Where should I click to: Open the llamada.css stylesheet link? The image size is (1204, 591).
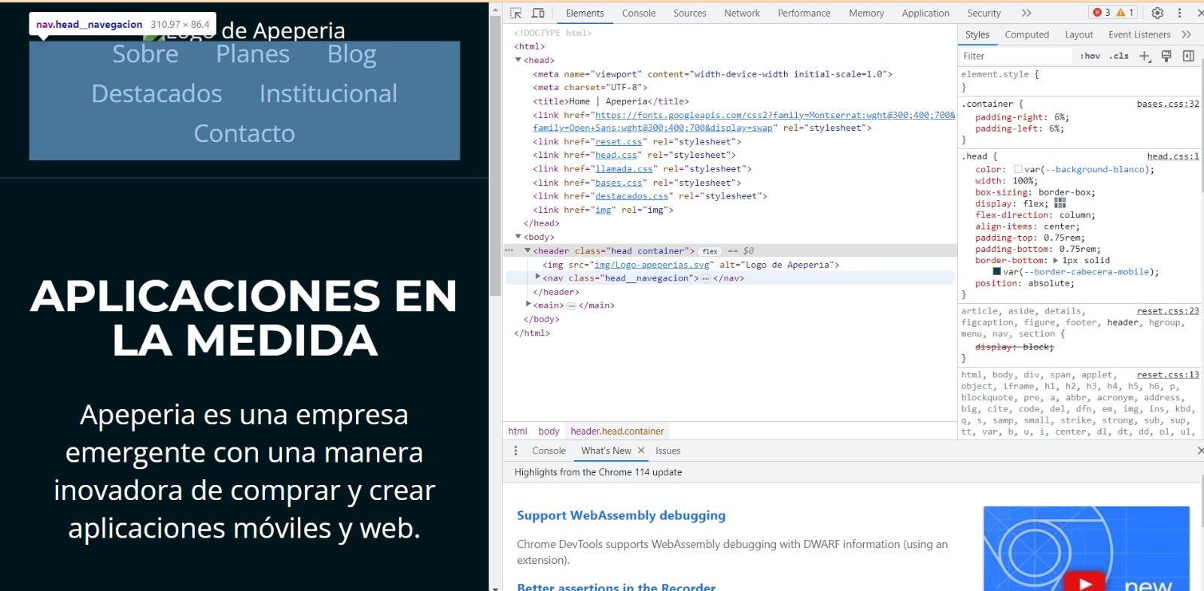pyautogui.click(x=624, y=169)
